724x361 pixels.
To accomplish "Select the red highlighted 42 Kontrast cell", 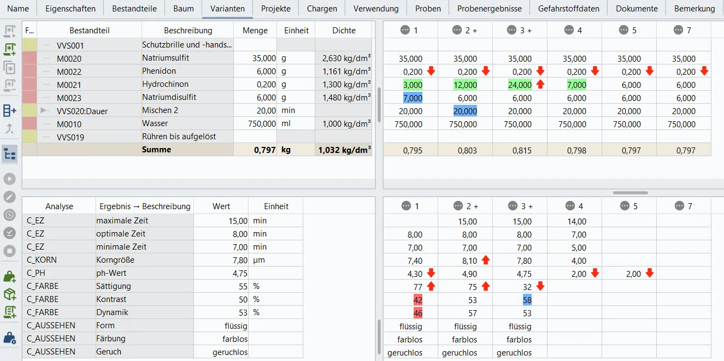I will (417, 299).
